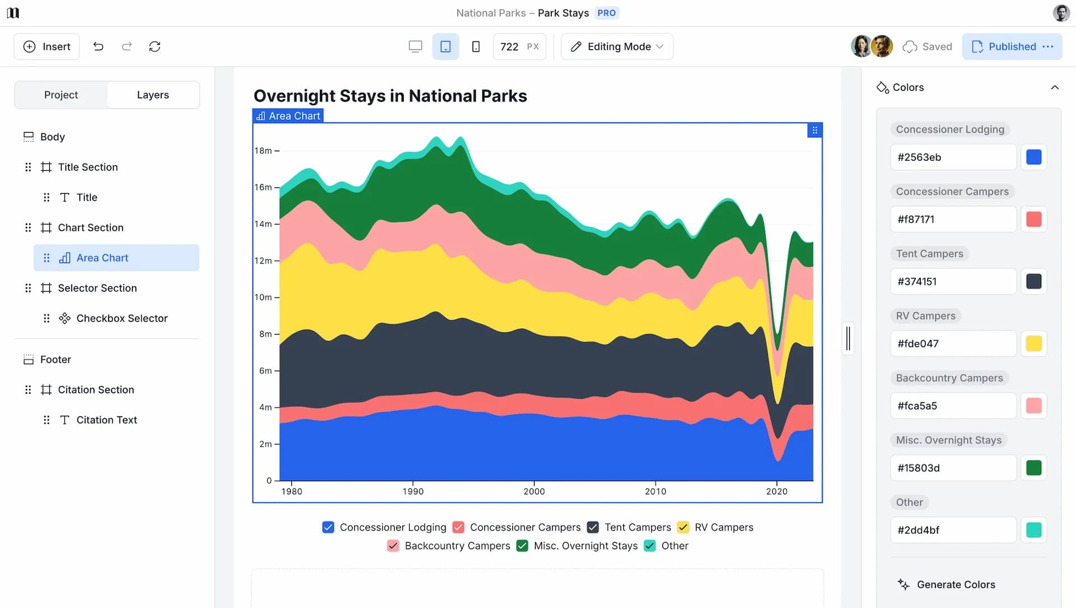Screen dimensions: 1076x608
Task: Switch to the Layers tab
Action: 152,95
